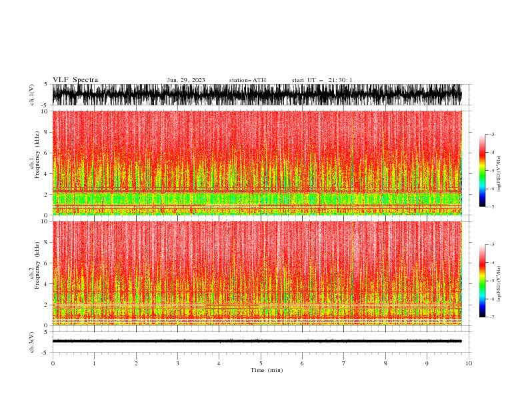Image resolution: width=528 pixels, height=408 pixels.
Task: Click the "9" tick on time axis
Action: coord(427,363)
